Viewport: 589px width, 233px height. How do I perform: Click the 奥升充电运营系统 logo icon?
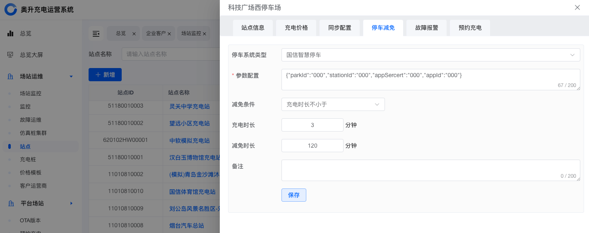(x=11, y=9)
